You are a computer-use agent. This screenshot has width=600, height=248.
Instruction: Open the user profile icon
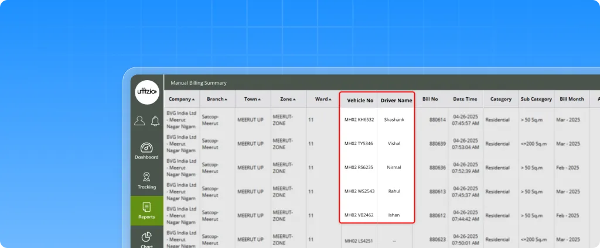(x=139, y=120)
